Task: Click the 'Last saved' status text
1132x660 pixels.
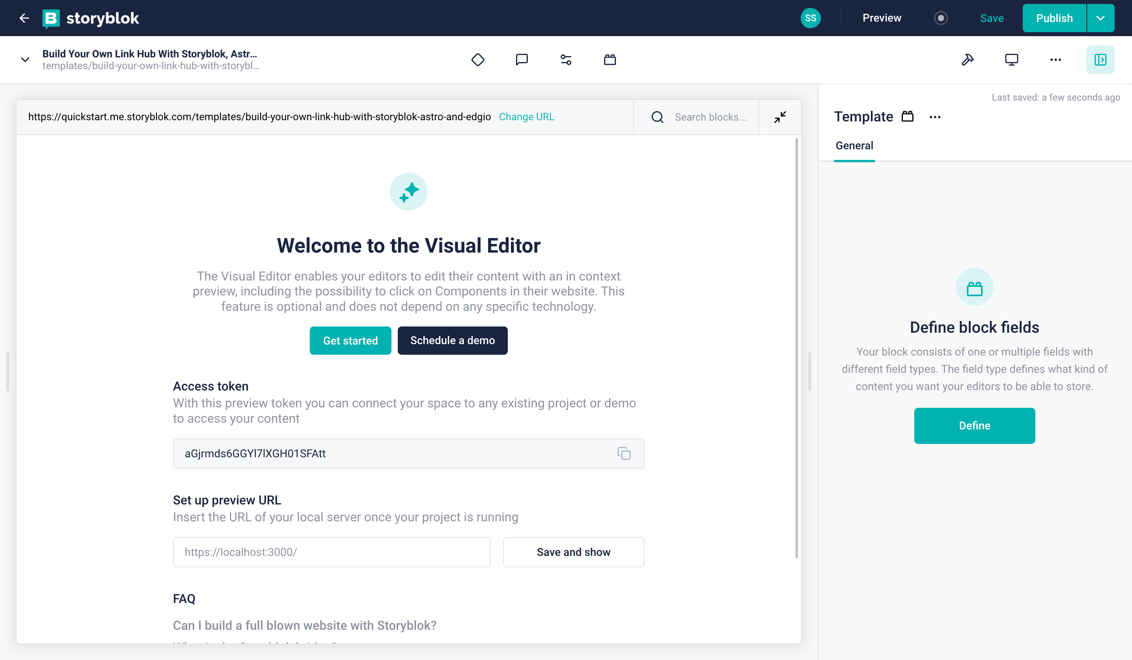Action: [1055, 97]
